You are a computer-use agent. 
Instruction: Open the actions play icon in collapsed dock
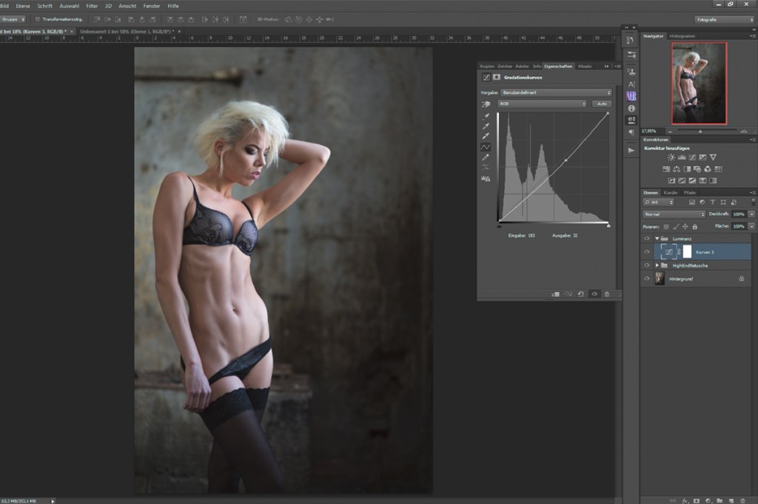coord(631,150)
